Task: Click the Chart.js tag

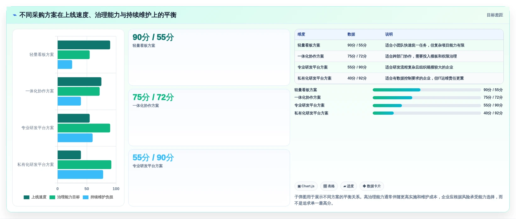Action: pos(306,186)
